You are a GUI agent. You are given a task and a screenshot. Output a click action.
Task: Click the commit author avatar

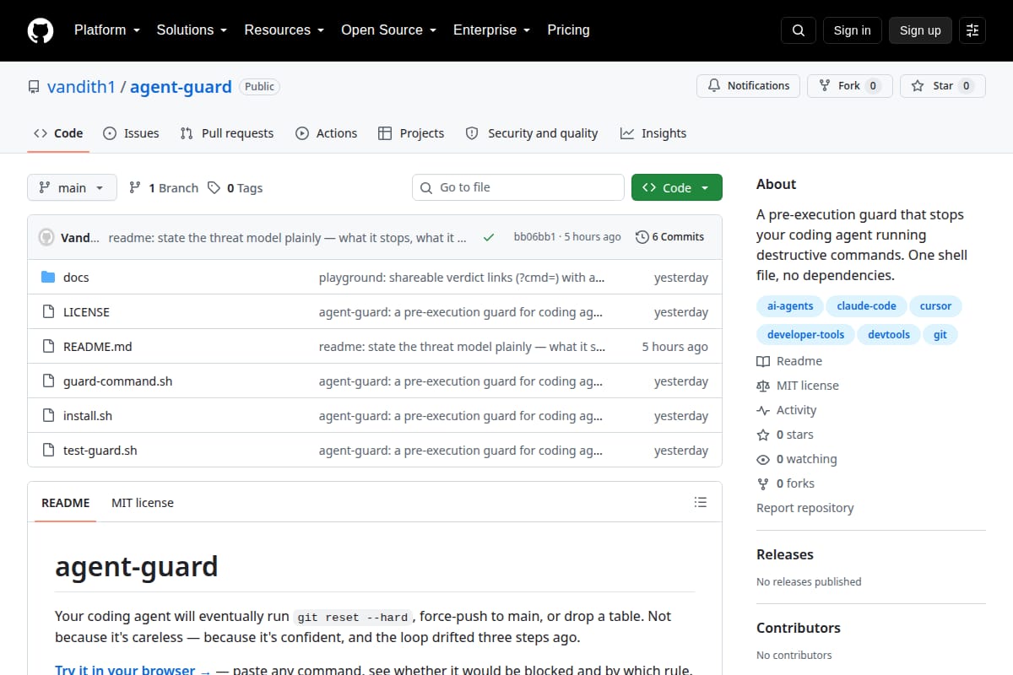click(x=46, y=237)
